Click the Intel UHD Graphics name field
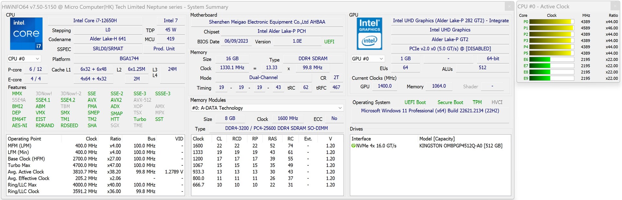This screenshot has width=622, height=200. tap(450, 30)
